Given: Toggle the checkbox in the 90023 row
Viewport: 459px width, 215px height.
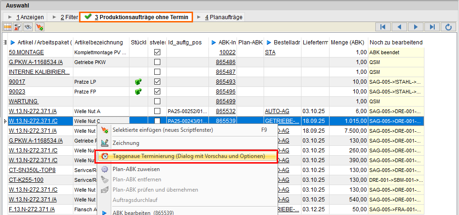Looking at the screenshot, I should (x=157, y=91).
